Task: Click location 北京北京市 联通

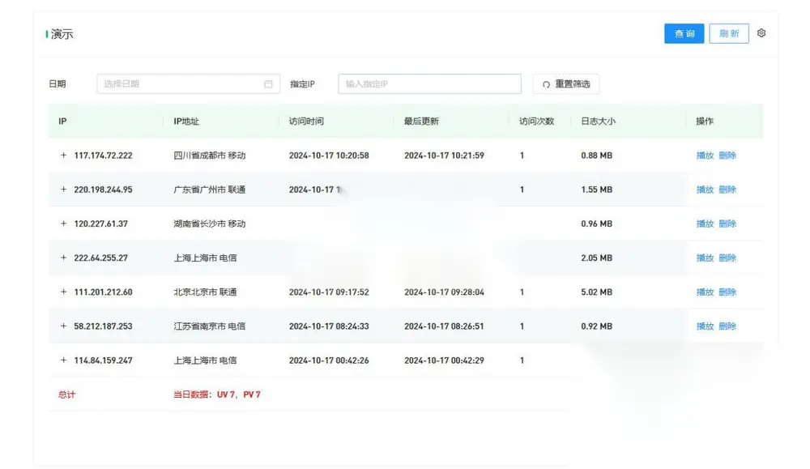Action: coord(205,292)
